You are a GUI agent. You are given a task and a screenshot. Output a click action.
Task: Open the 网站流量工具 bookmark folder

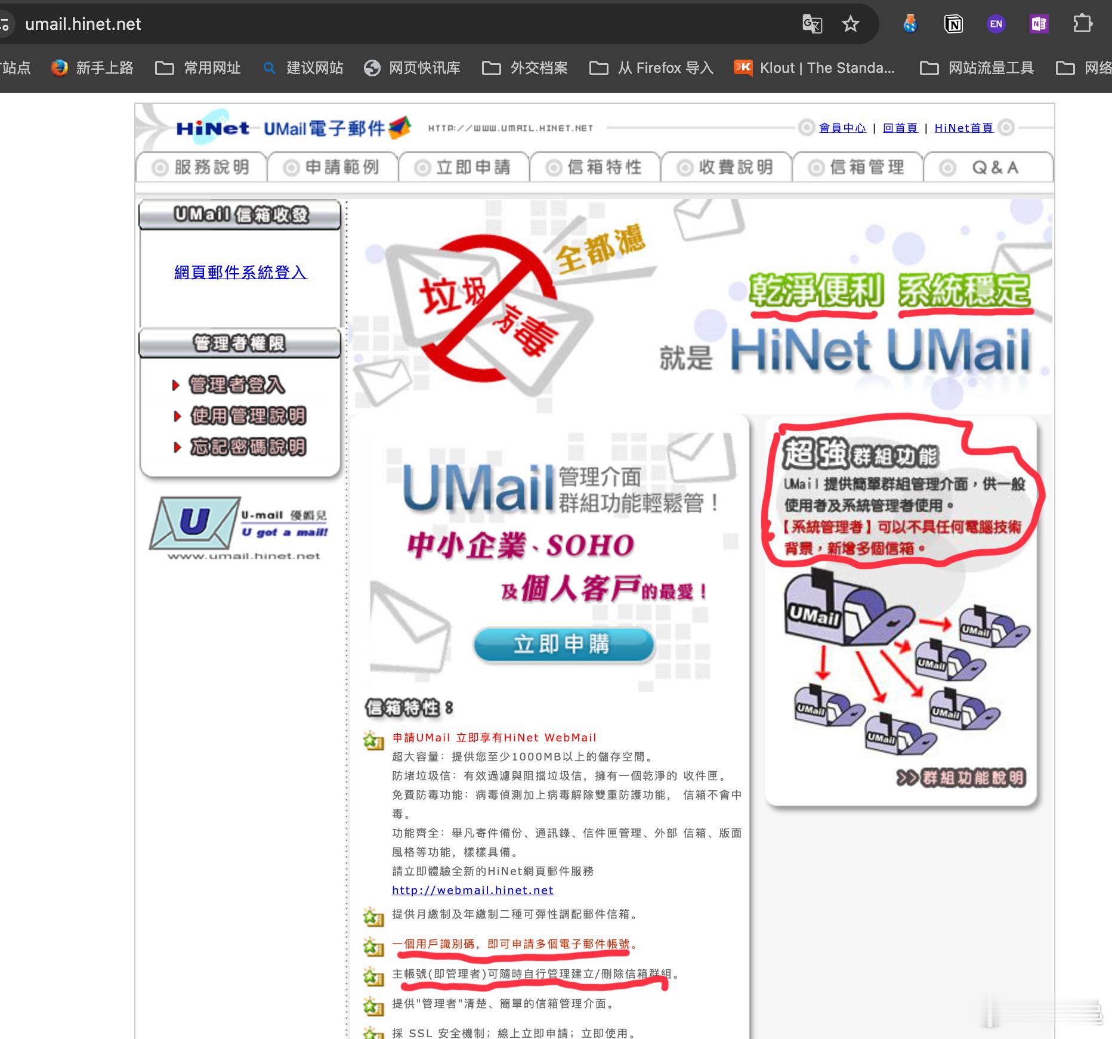point(977,68)
